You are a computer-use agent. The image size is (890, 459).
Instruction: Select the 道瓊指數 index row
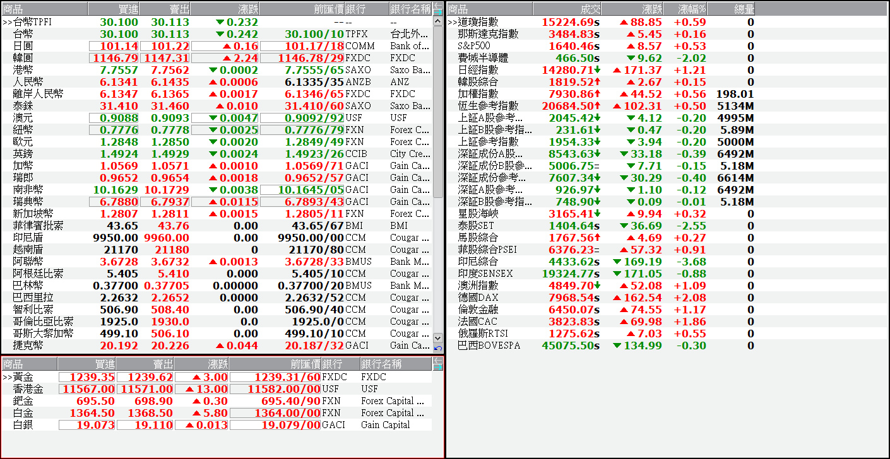(601, 22)
